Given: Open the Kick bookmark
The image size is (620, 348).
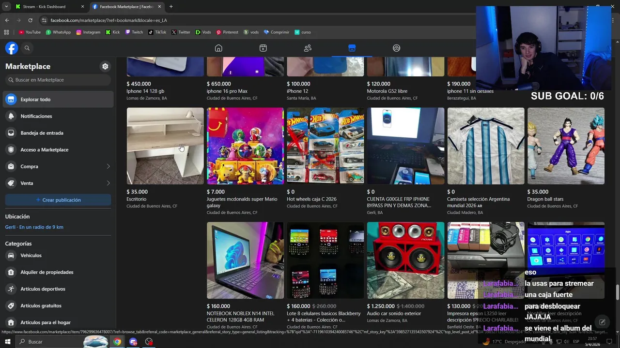Looking at the screenshot, I should (x=113, y=32).
